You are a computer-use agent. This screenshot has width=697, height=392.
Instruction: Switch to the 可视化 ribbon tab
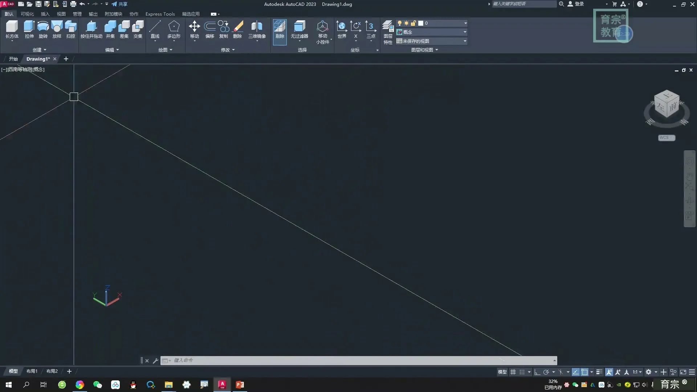pos(27,14)
